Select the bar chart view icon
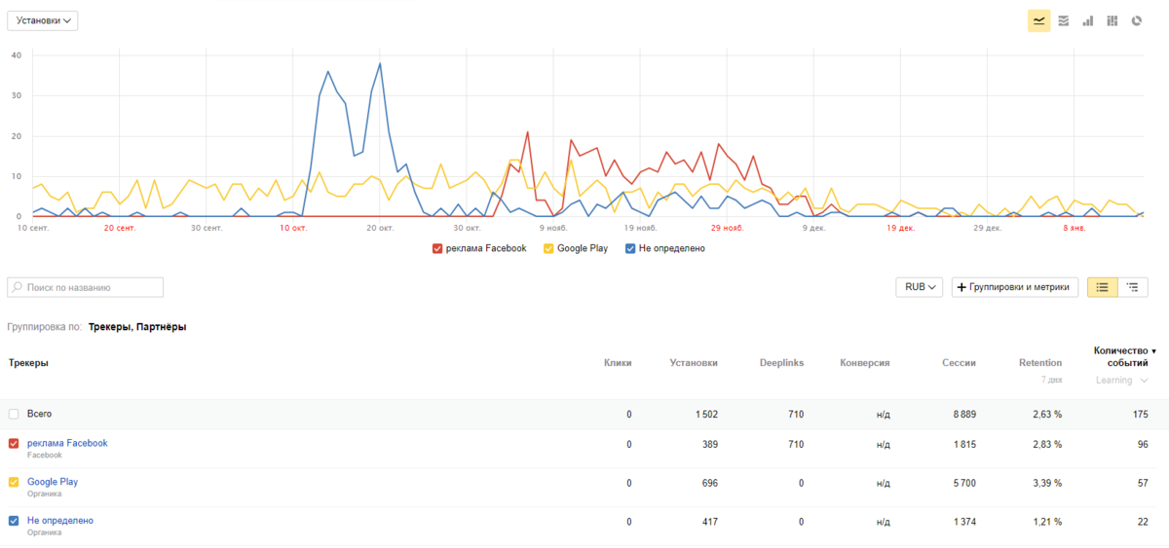 (1087, 20)
